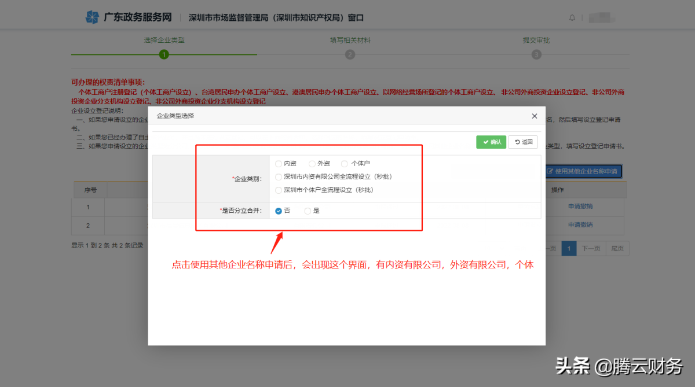The height and width of the screenshot is (387, 695).
Task: Click the 确认 button
Action: coord(491,142)
